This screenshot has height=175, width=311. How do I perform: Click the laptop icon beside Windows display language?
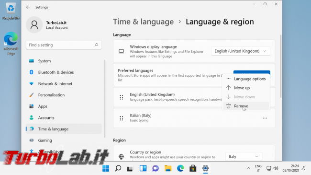tap(122, 51)
